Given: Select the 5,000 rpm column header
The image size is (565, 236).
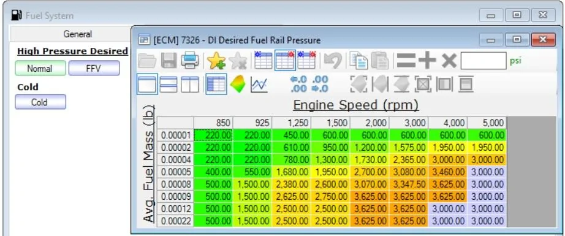Looking at the screenshot, I should click(x=487, y=123).
